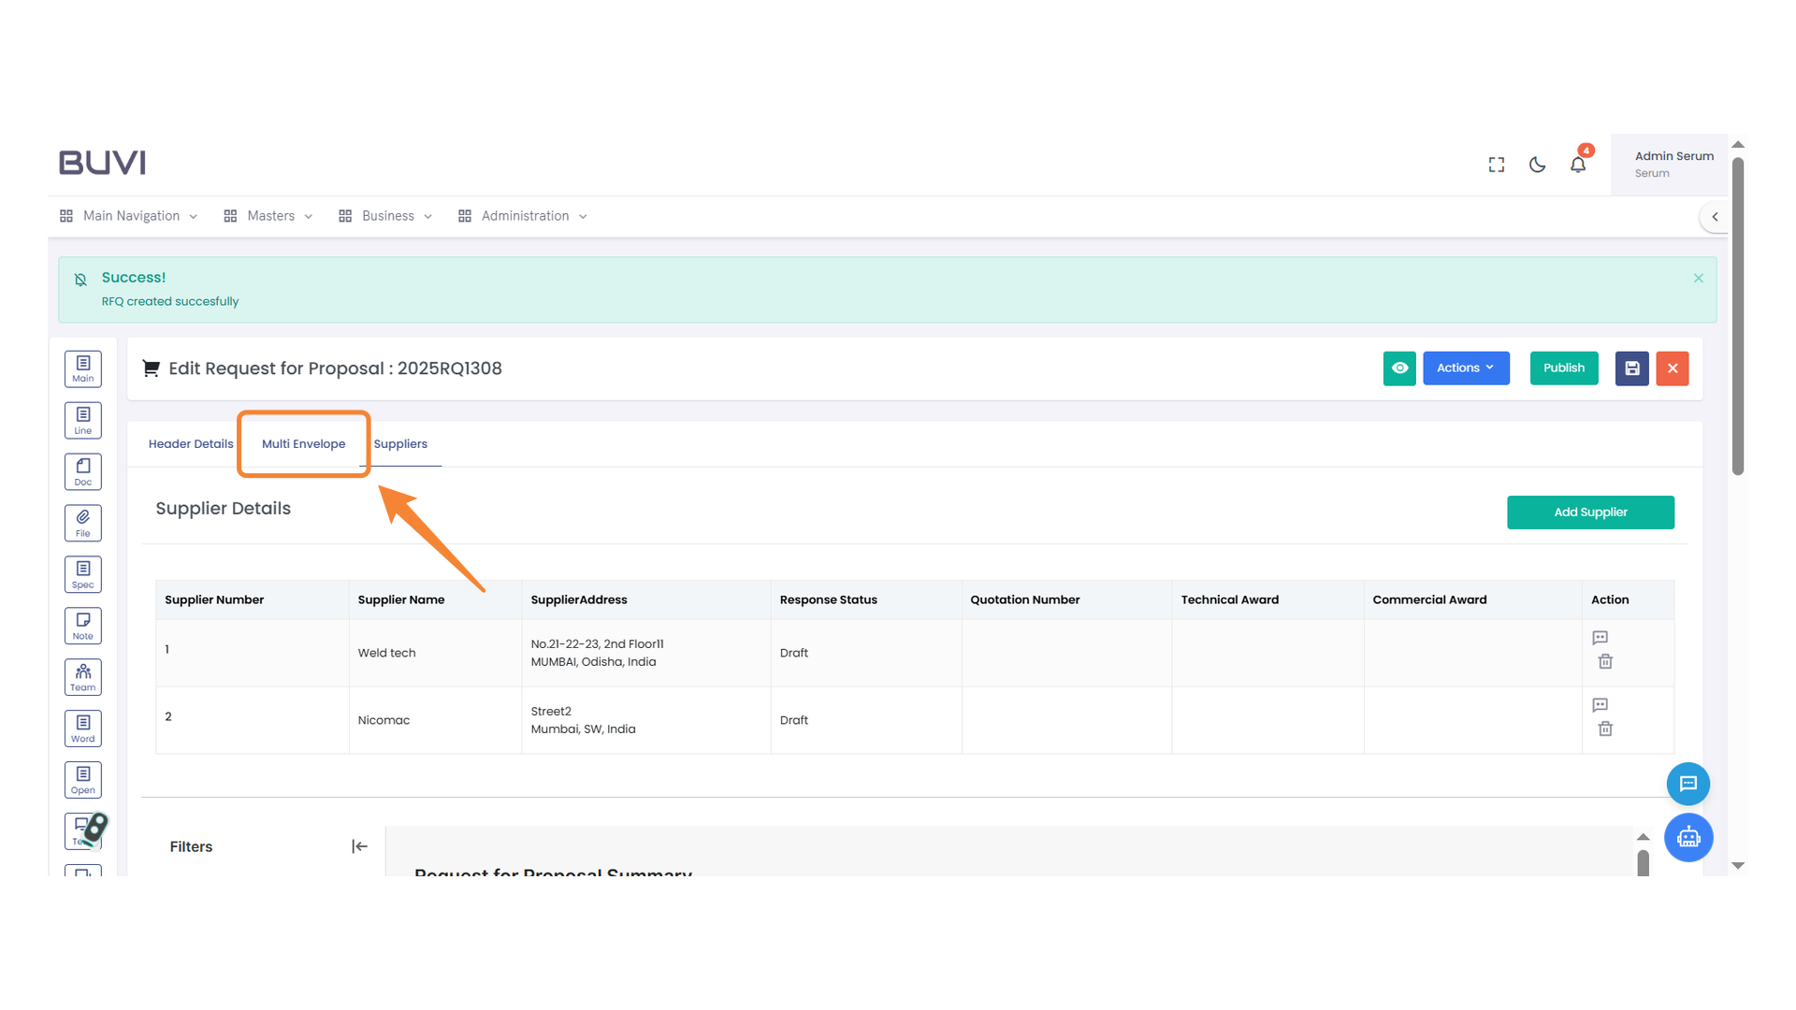Screen dimensions: 1796x1010
Task: Open the Line sidebar icon
Action: click(83, 420)
